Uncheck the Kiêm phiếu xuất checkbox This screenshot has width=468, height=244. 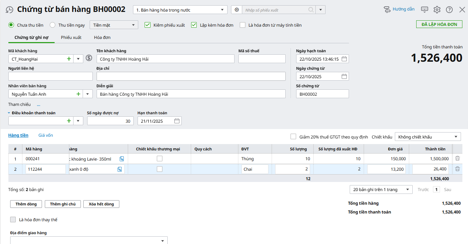coord(147,25)
